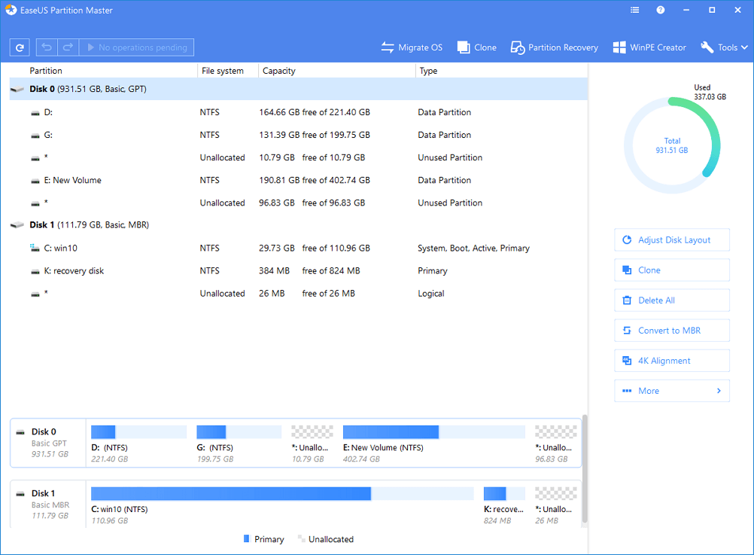Click the 4K Alignment icon

point(627,361)
